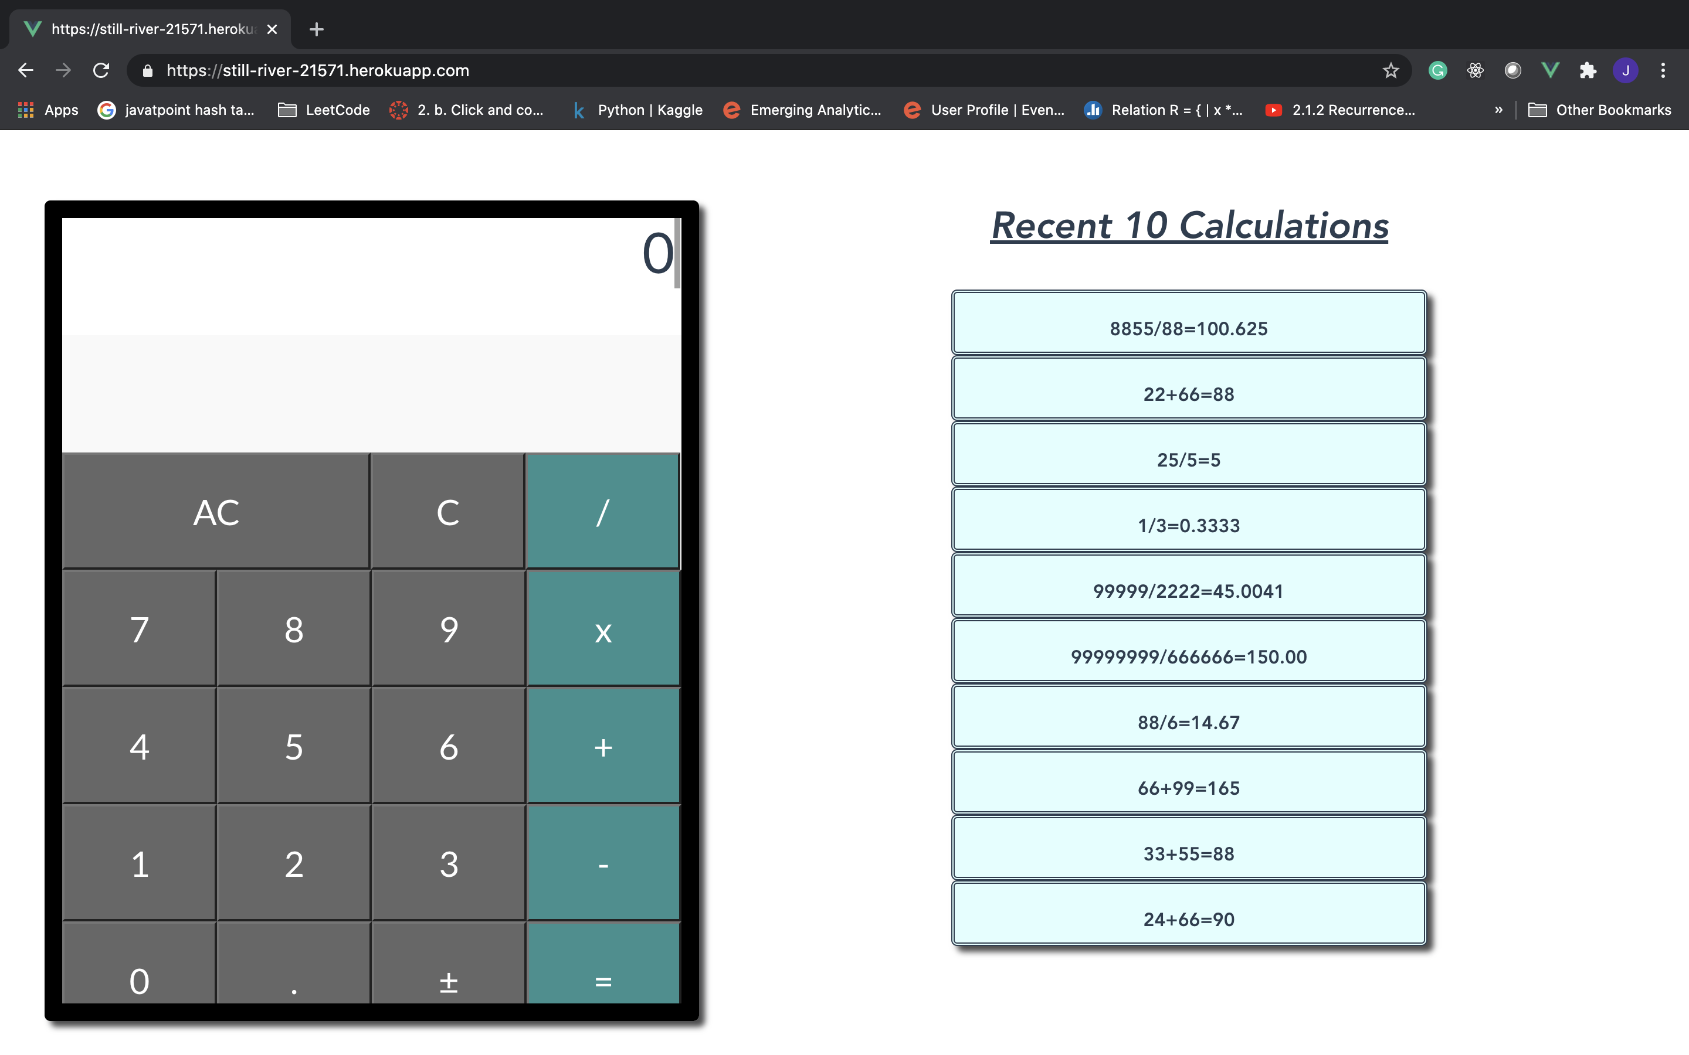
Task: Open a new browser tab
Action: pyautogui.click(x=316, y=29)
